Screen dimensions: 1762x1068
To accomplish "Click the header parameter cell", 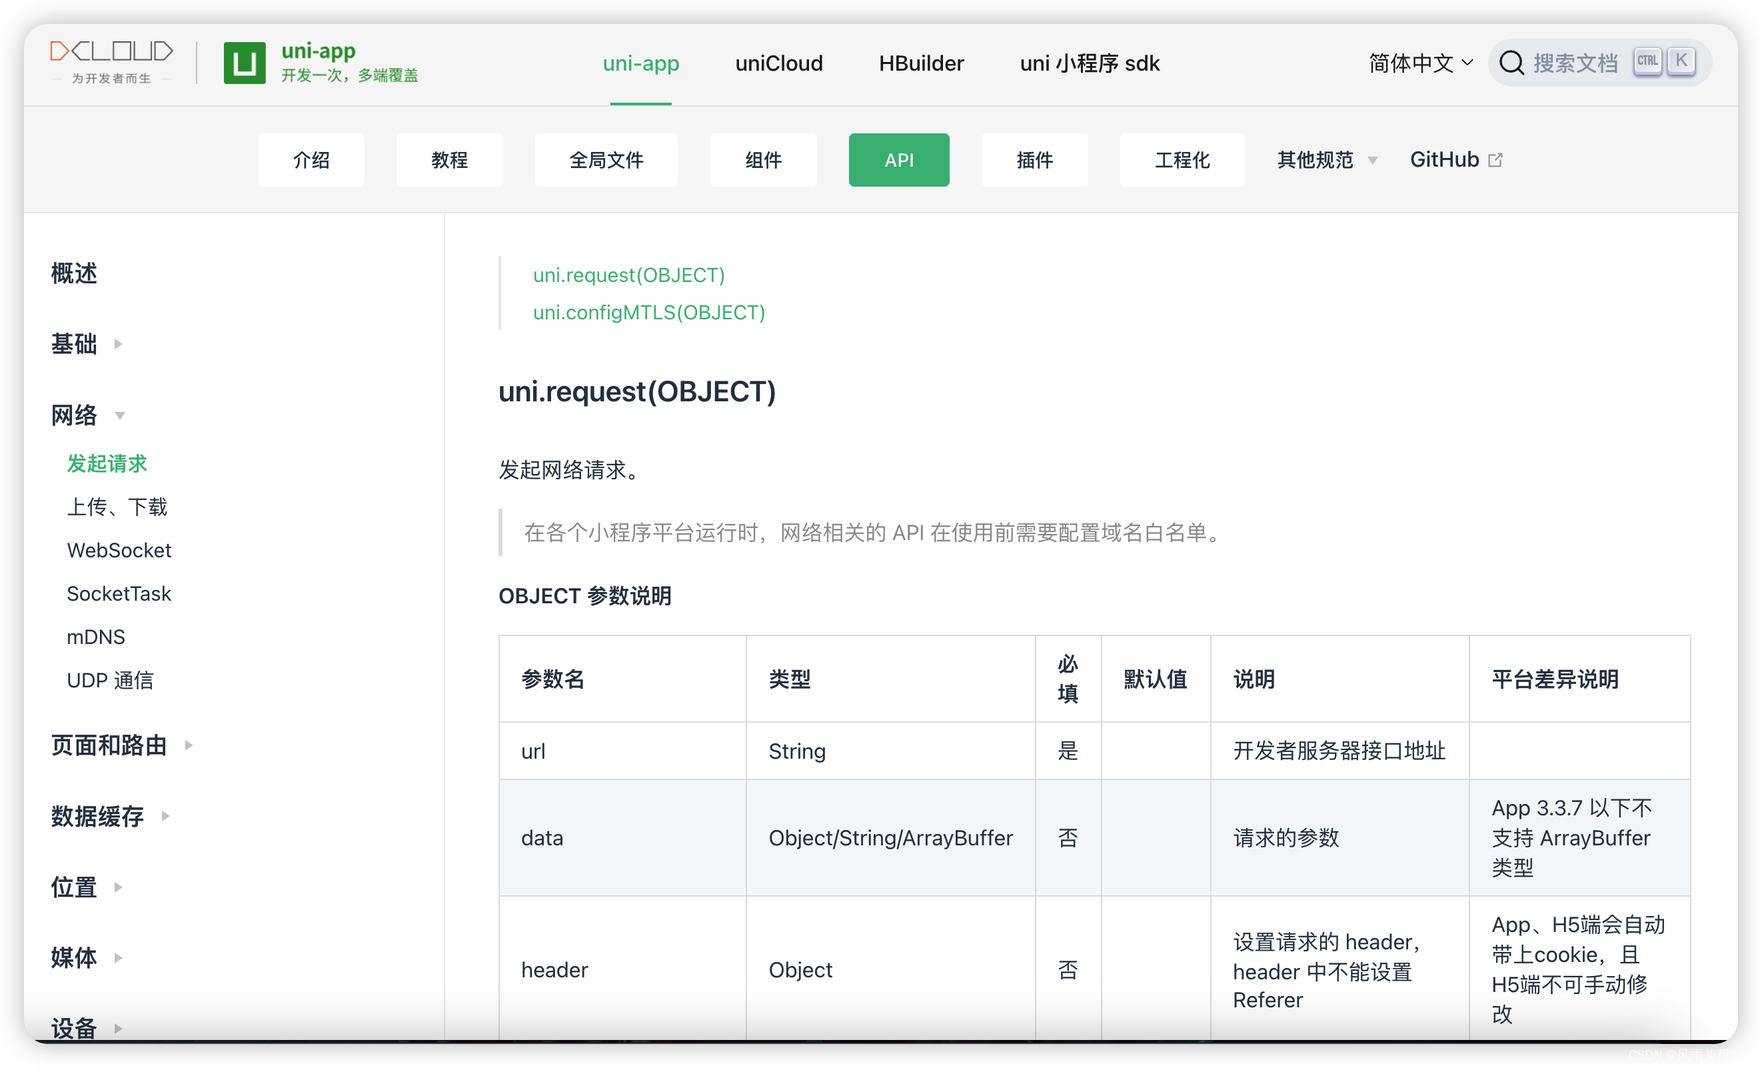I will tap(622, 969).
